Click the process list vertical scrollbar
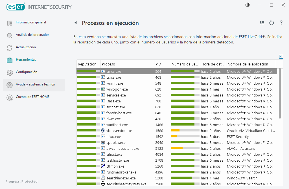 tap(280, 96)
